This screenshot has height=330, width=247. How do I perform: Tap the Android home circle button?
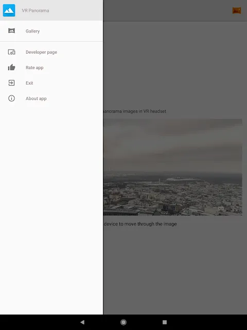123,322
